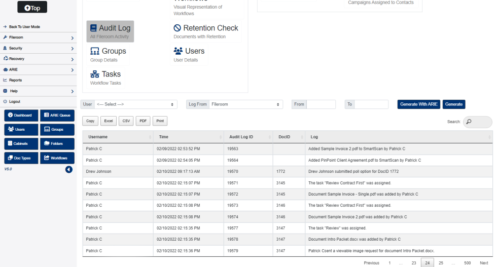The width and height of the screenshot is (497, 267).
Task: Open Reports in the sidebar menu
Action: [x=16, y=80]
